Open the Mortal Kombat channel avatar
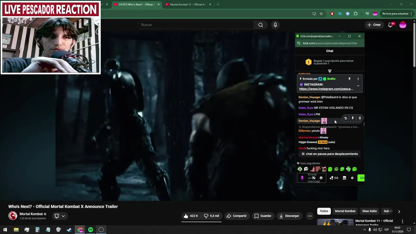 13,216
